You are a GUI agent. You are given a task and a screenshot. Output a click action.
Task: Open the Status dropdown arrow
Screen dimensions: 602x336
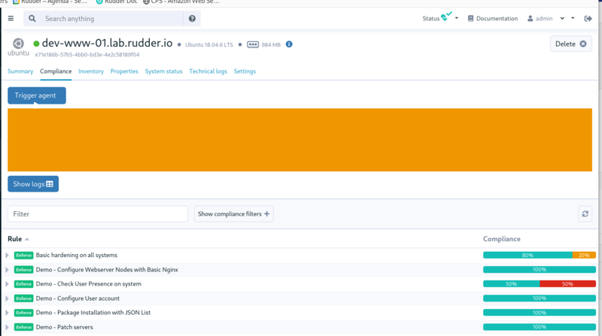coord(457,18)
